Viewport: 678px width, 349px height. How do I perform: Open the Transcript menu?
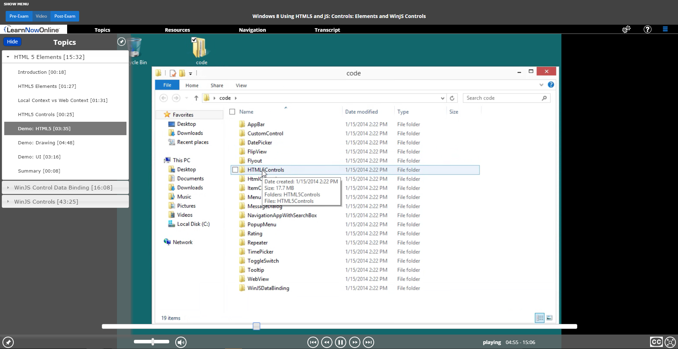[327, 30]
